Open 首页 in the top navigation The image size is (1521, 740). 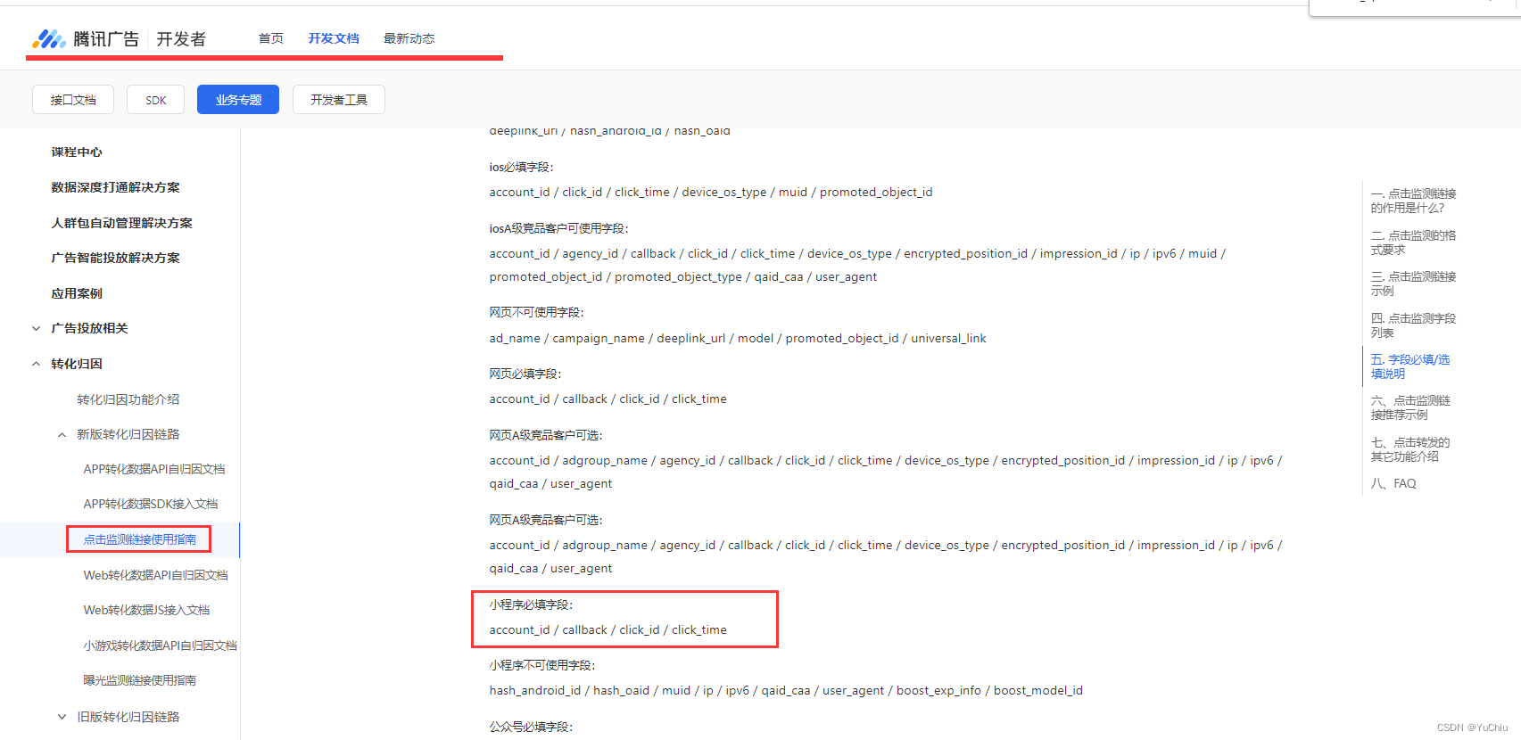point(270,38)
